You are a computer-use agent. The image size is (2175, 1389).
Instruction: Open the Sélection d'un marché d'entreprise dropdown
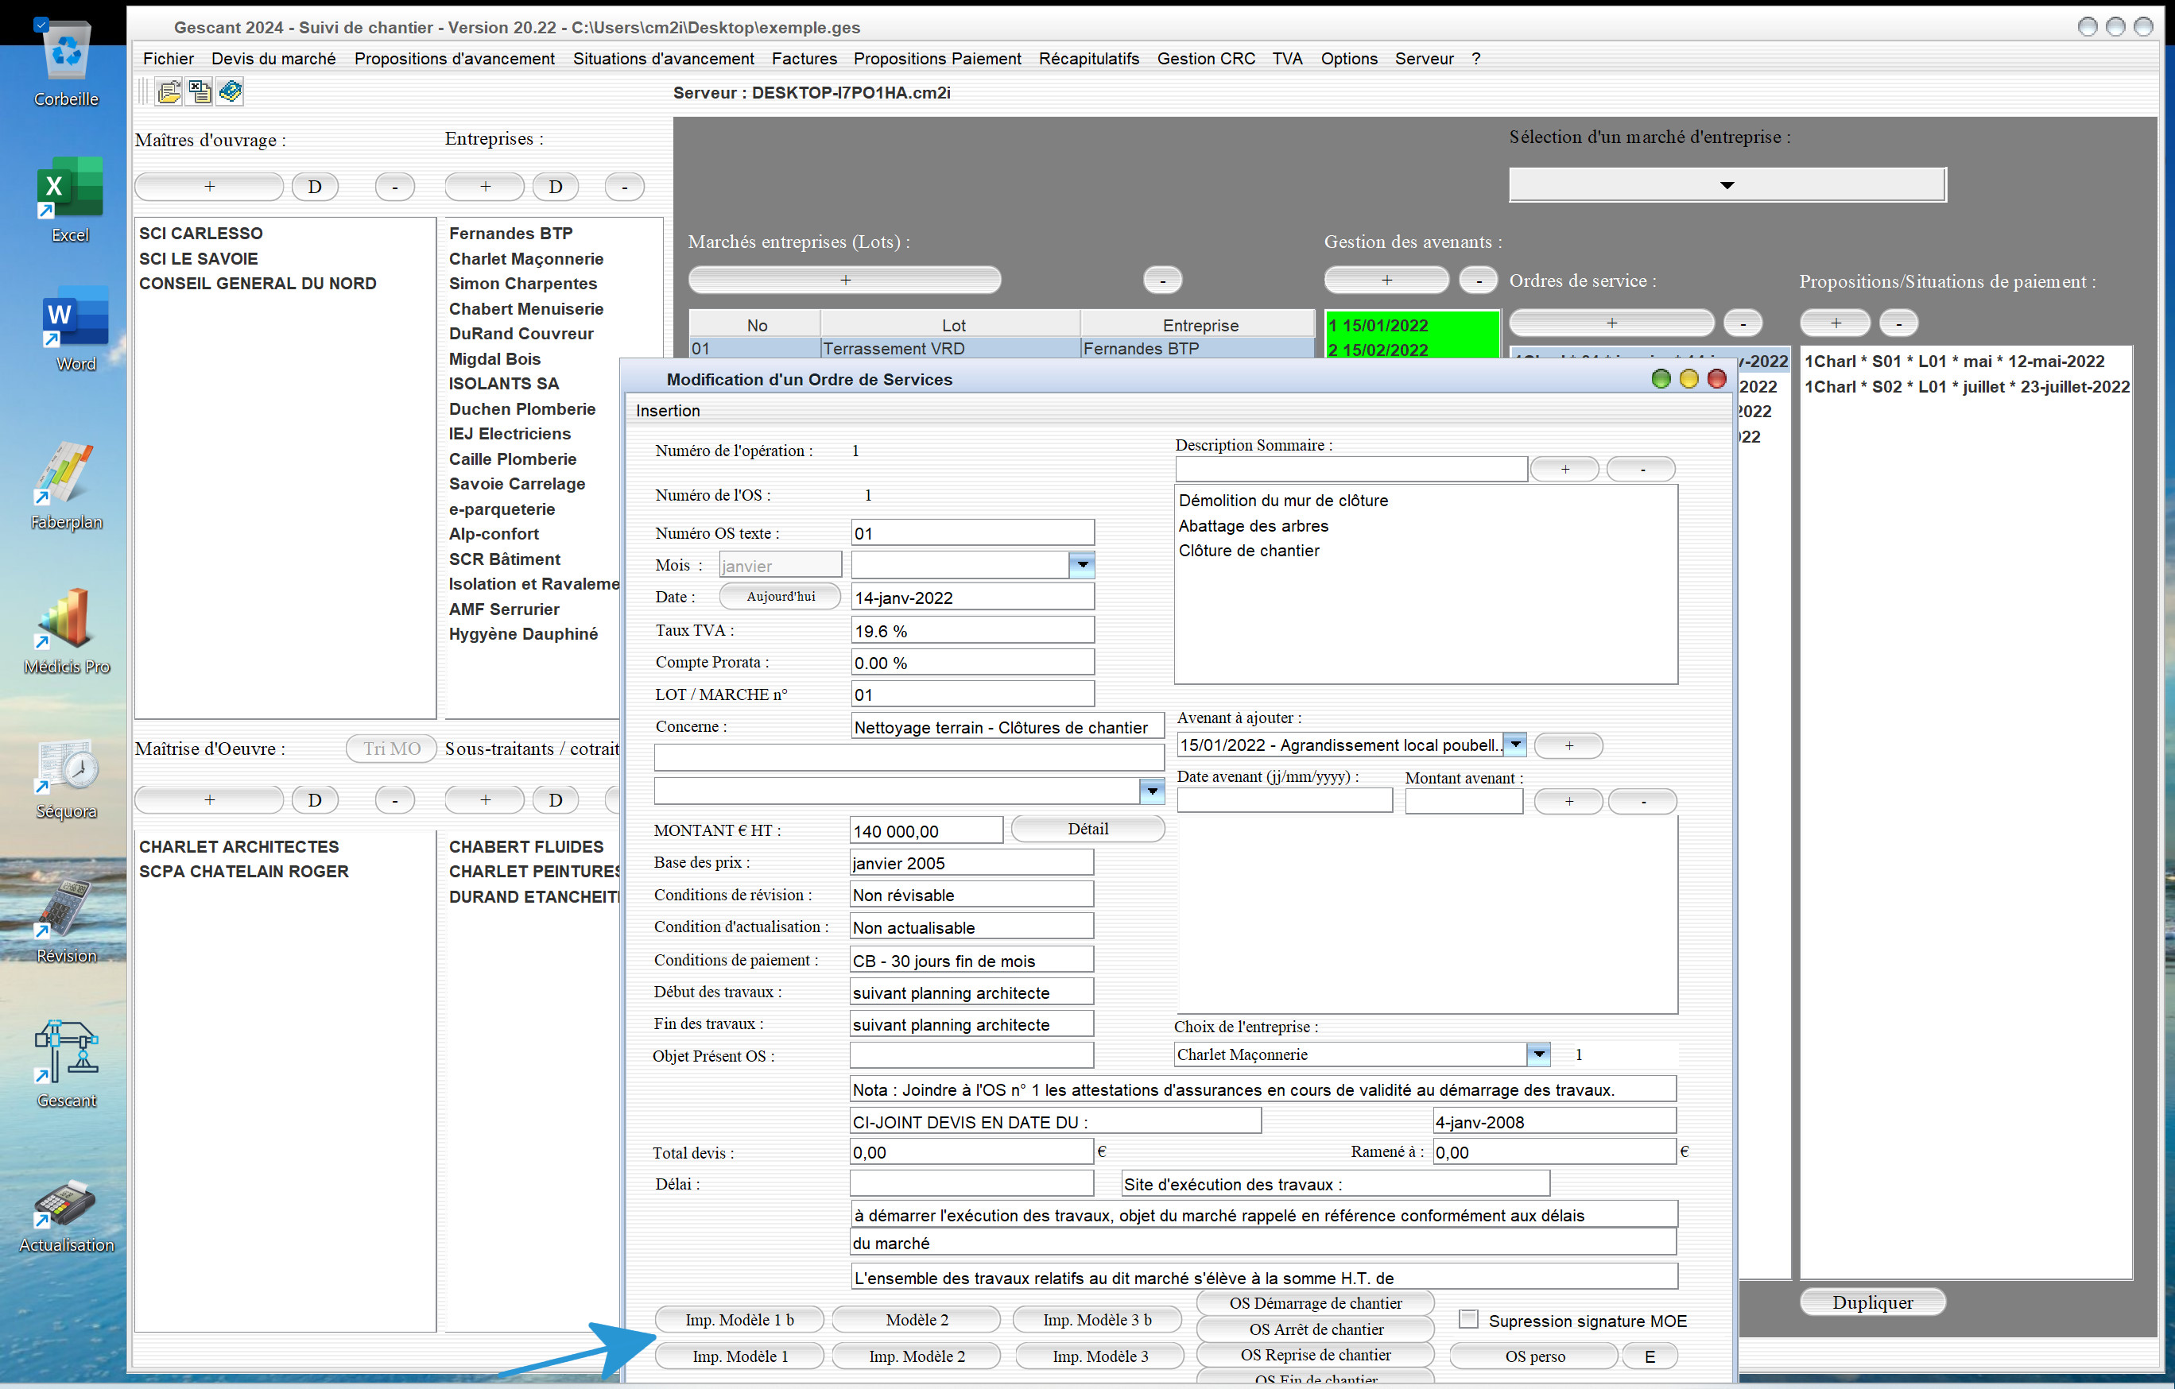pos(1727,185)
